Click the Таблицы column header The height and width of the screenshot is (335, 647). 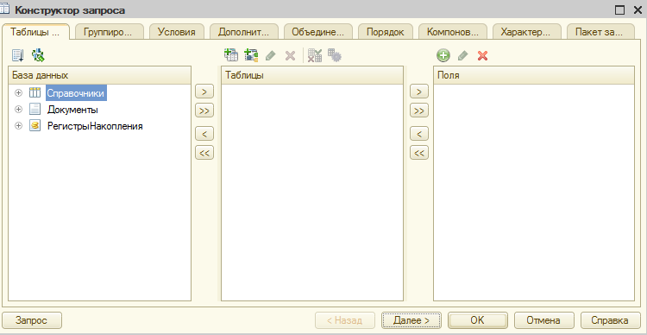[312, 75]
